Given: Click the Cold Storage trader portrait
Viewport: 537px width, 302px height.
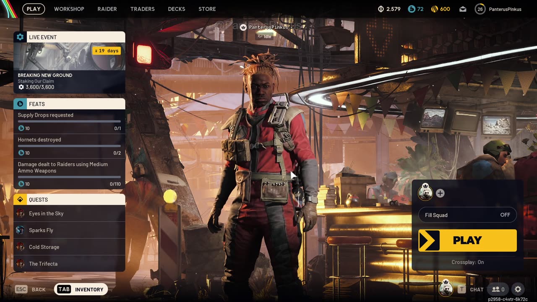Looking at the screenshot, I should [x=20, y=247].
